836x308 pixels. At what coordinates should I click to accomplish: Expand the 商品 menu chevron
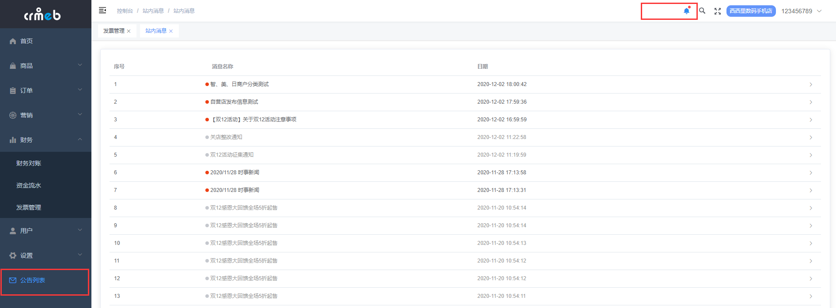(x=80, y=65)
